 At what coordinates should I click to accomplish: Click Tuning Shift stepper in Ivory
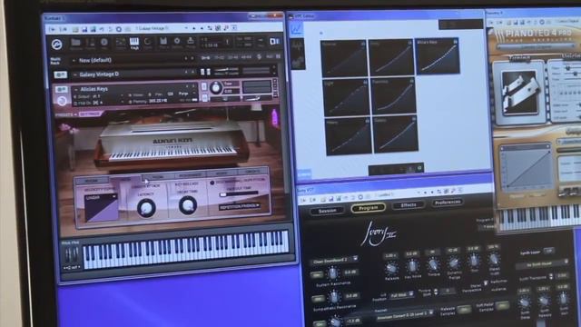436,292
